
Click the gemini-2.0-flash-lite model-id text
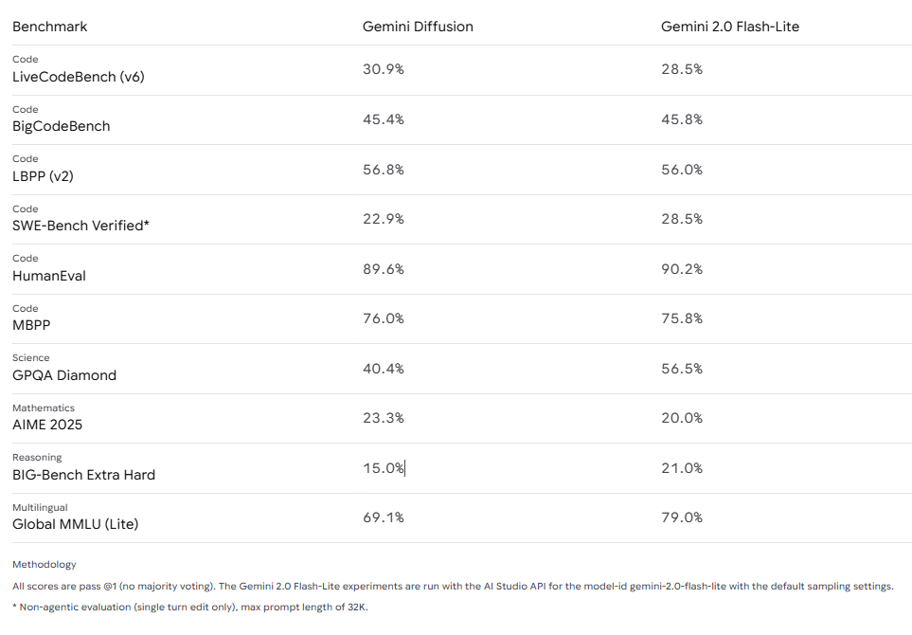click(677, 586)
